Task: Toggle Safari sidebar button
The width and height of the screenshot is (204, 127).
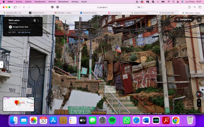Action: tap(15, 7)
